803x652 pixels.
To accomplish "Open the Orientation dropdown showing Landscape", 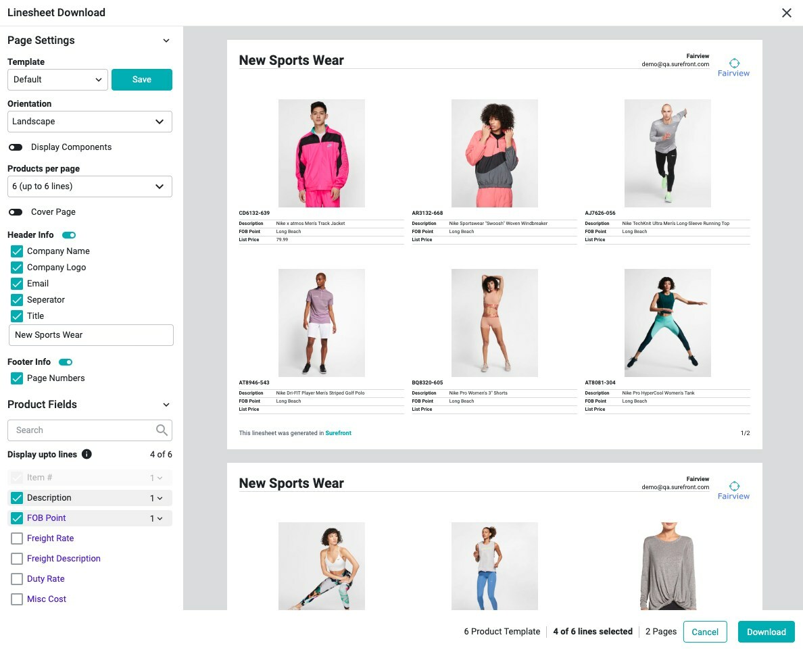I will [x=90, y=122].
